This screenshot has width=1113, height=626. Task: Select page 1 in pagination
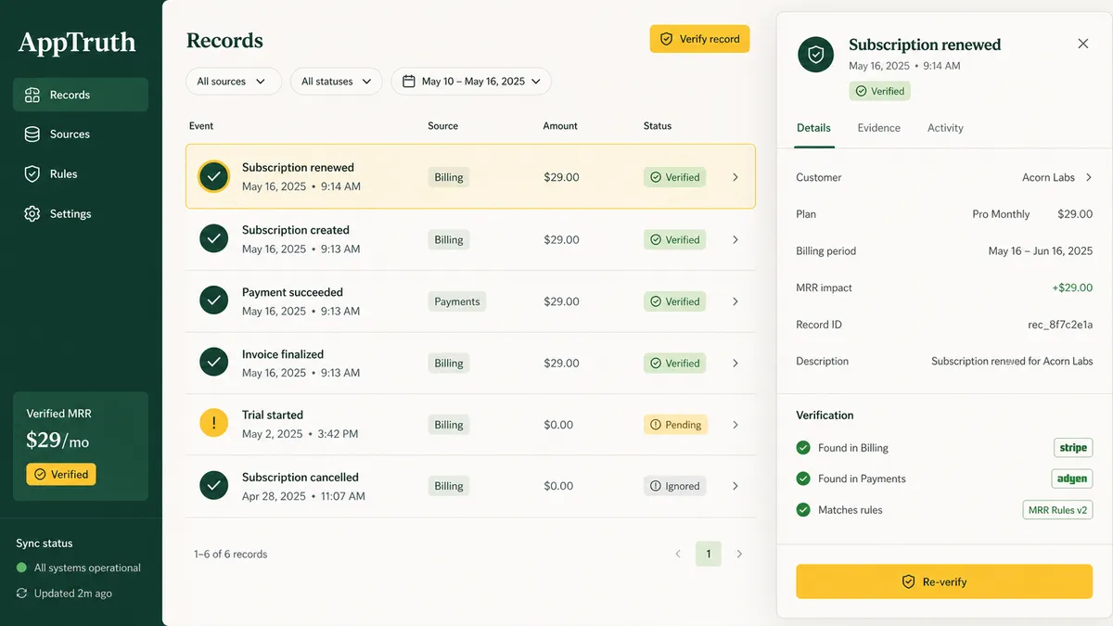709,554
